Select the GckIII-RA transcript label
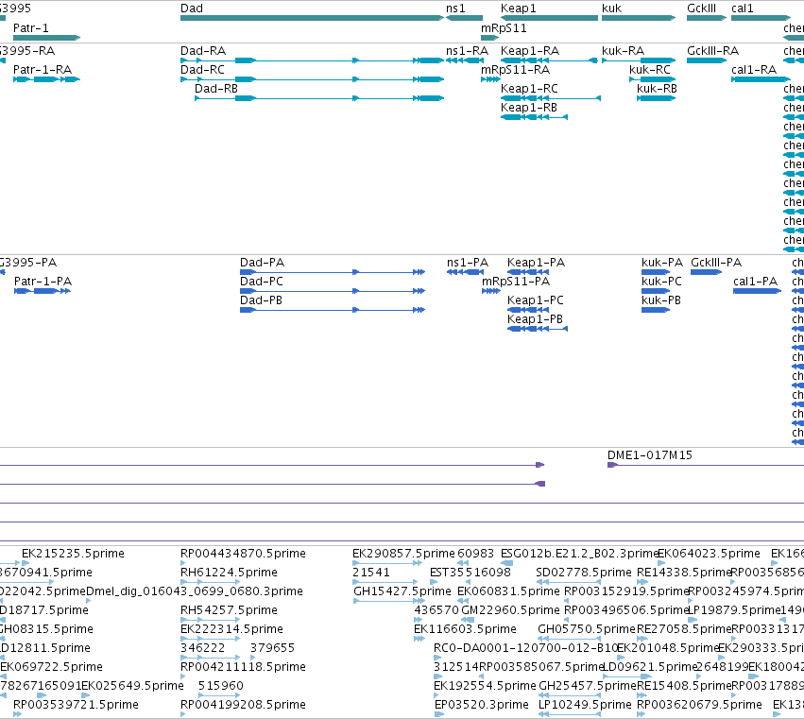 pyautogui.click(x=712, y=51)
